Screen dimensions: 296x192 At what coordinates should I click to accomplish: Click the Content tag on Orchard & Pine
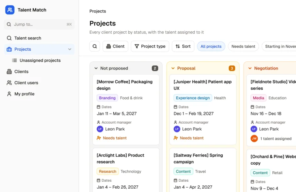coord(260,173)
